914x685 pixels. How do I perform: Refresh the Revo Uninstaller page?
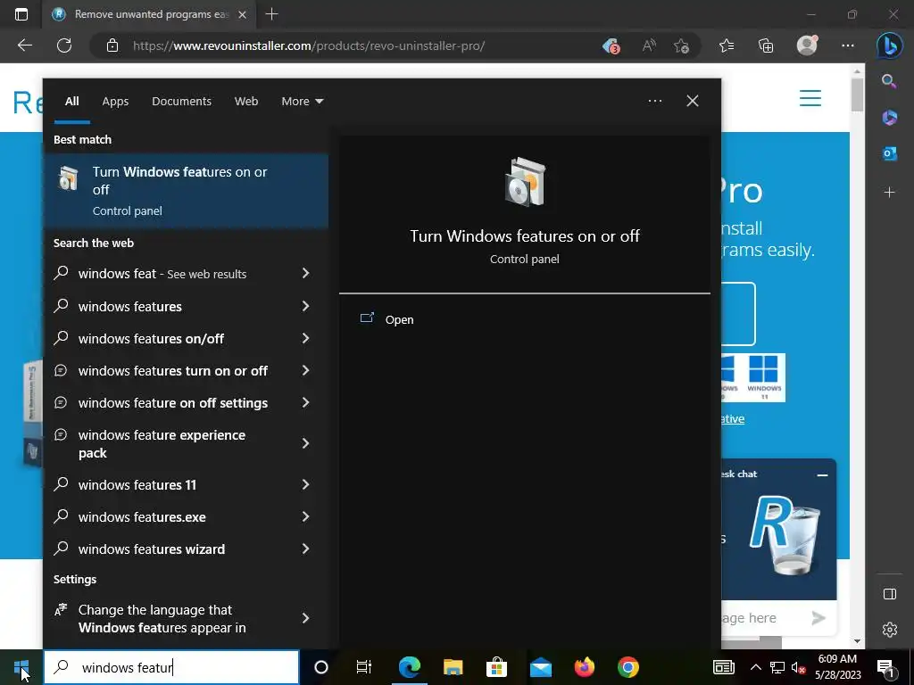pyautogui.click(x=64, y=45)
